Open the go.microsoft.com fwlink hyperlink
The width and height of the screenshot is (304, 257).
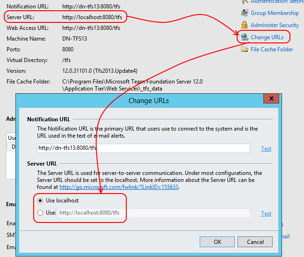click(119, 187)
